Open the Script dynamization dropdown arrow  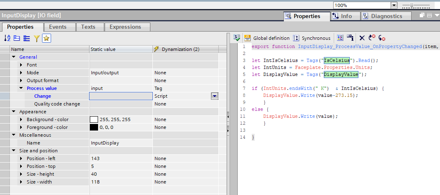point(214,96)
